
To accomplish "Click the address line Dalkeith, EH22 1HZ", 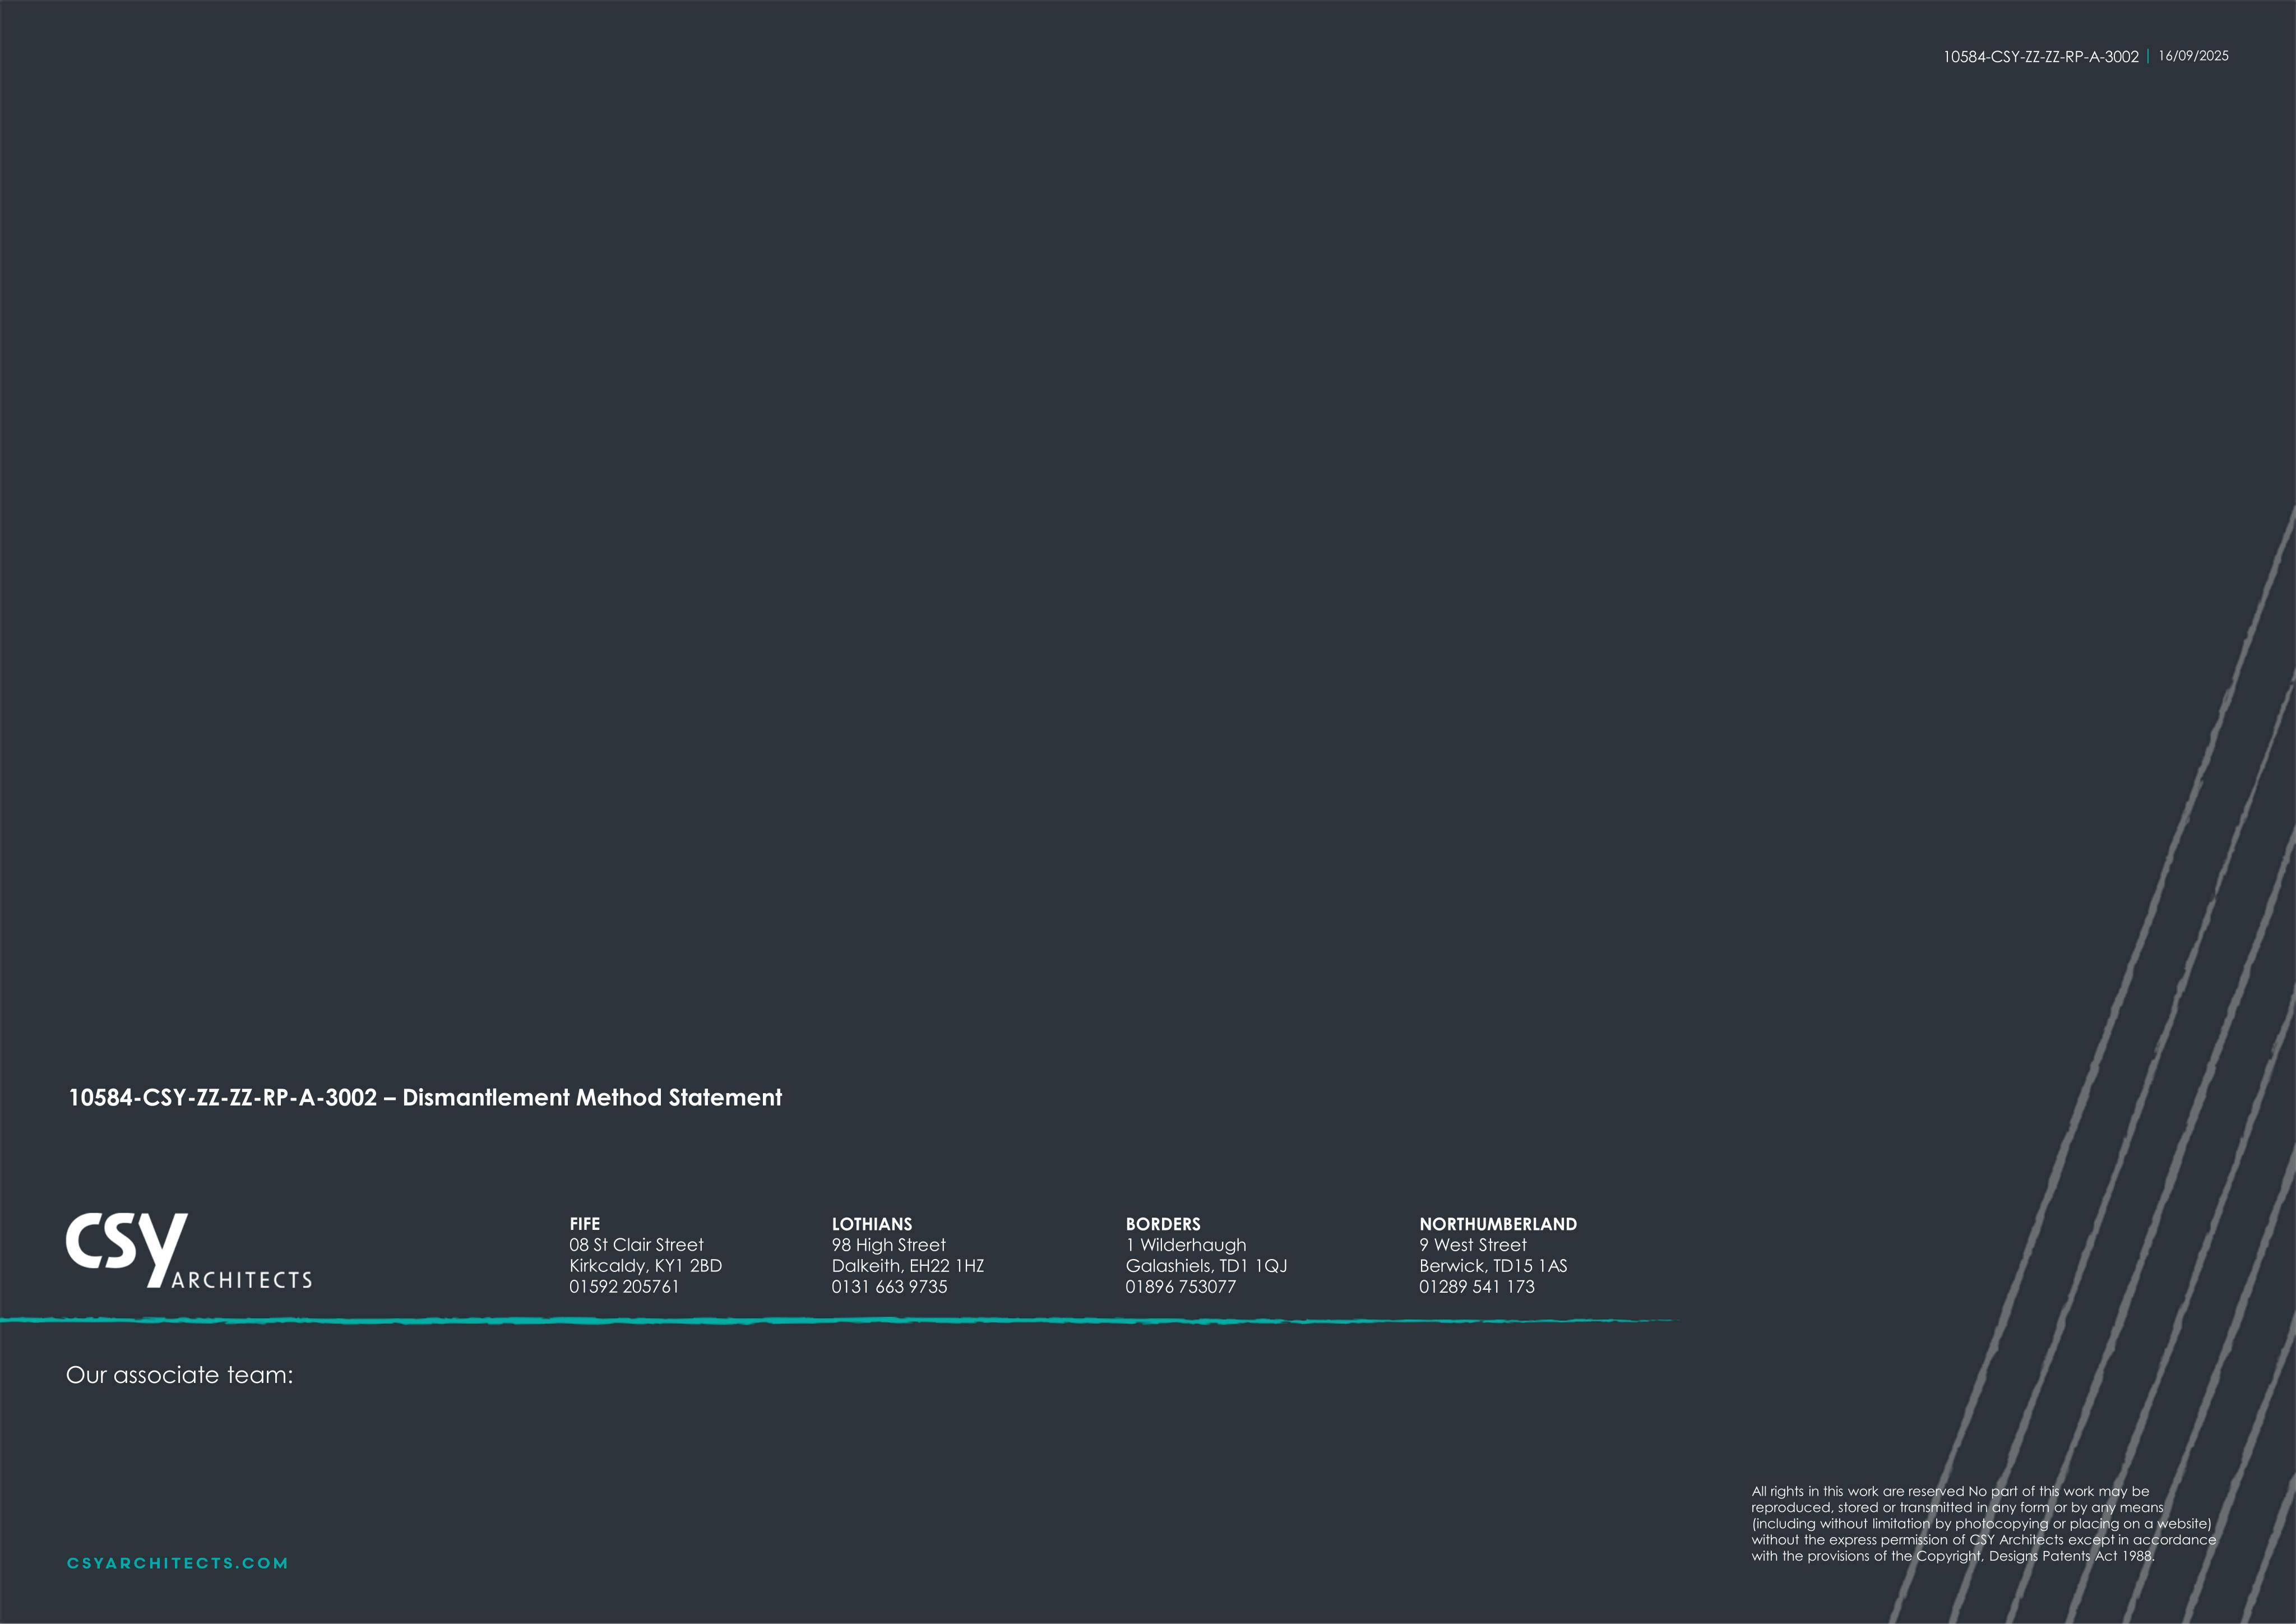I will 908,1266.
